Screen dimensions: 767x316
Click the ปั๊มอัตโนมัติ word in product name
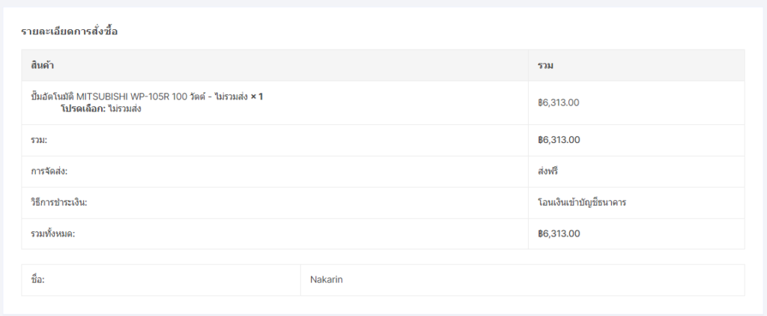[52, 97]
